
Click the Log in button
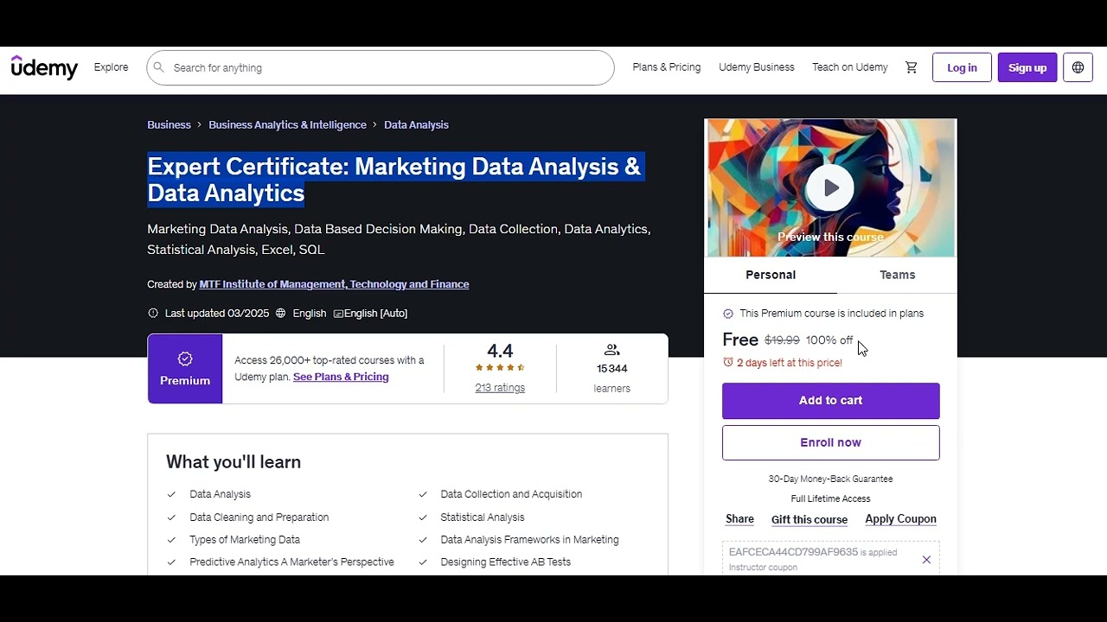pyautogui.click(x=962, y=67)
